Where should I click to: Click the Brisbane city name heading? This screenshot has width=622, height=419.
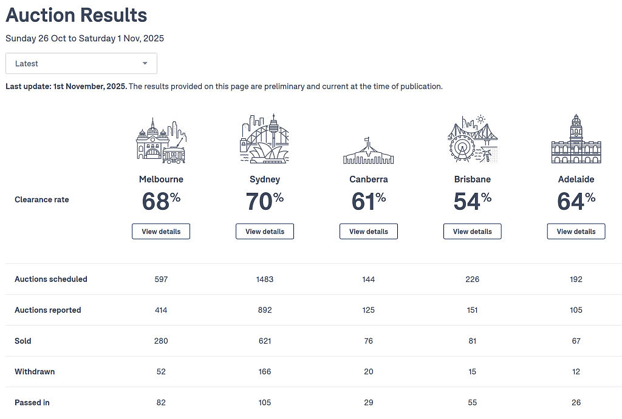473,179
